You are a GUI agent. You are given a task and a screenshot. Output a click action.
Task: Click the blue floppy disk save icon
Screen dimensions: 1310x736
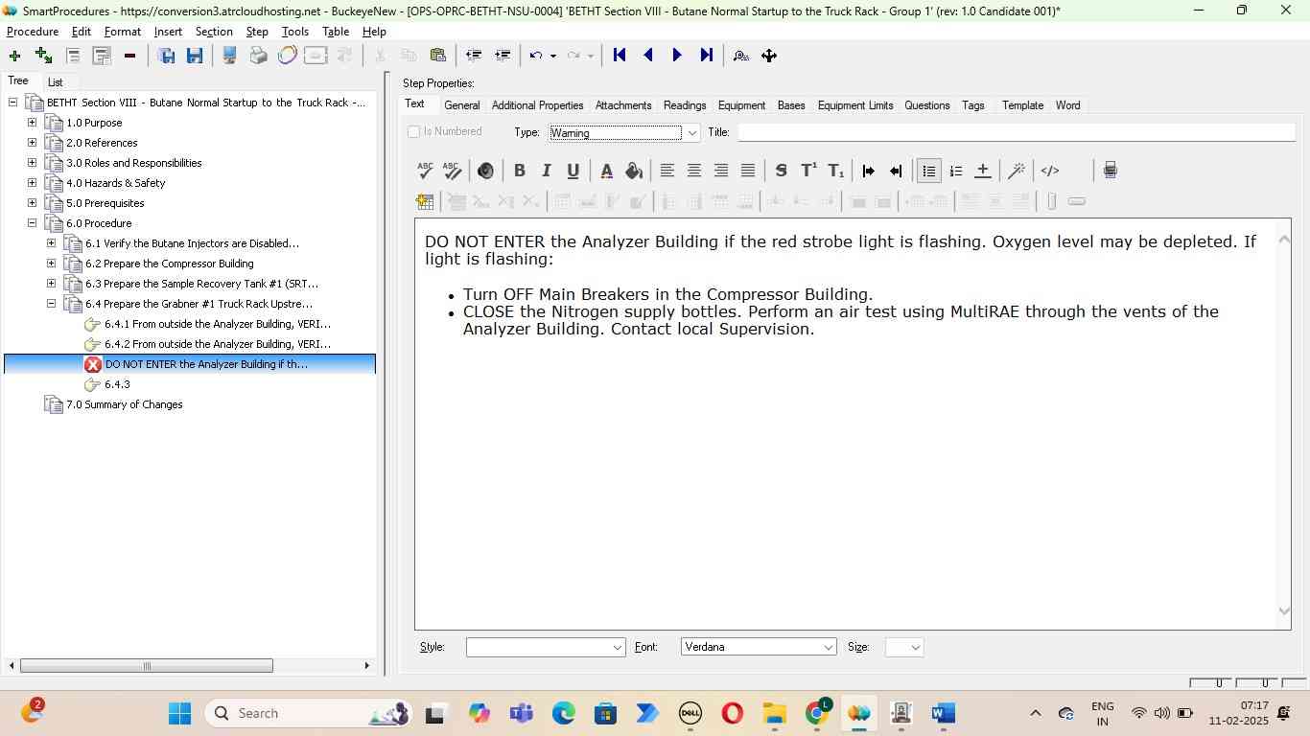point(195,56)
